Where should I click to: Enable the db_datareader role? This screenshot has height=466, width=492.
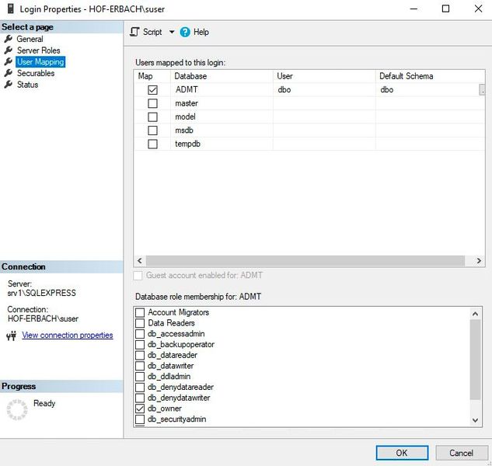(x=140, y=355)
